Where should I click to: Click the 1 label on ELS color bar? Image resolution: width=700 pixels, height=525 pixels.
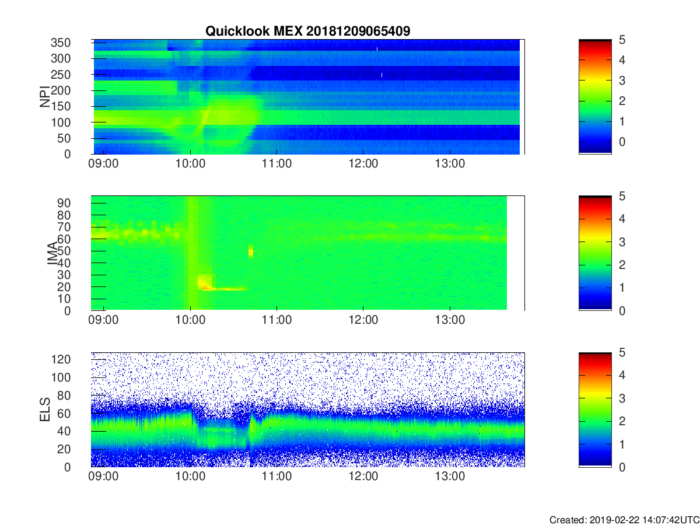coord(624,444)
